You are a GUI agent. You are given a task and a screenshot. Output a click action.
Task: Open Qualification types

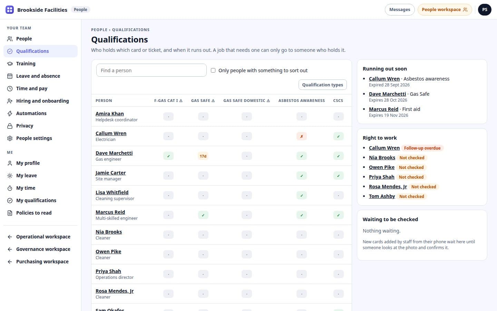click(322, 85)
